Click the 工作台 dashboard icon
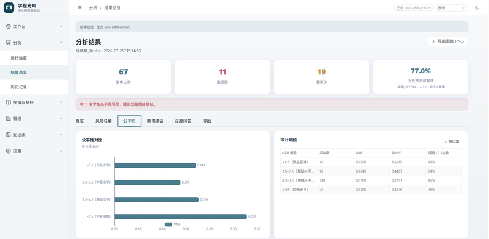 click(9, 26)
